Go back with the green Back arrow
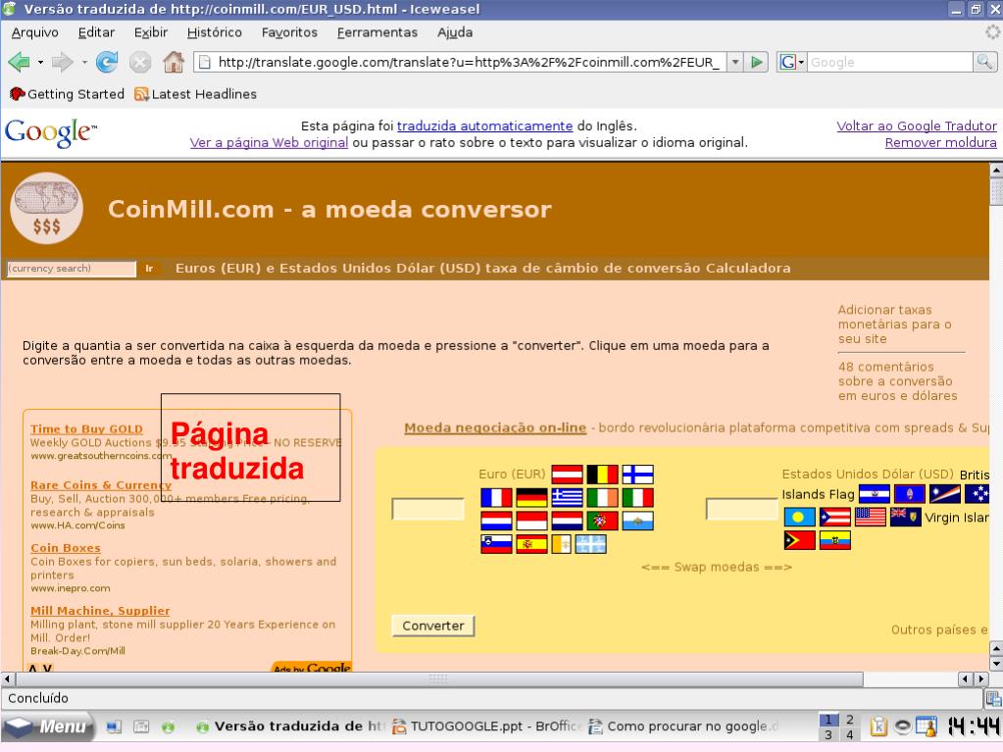The width and height of the screenshot is (1003, 752). (x=19, y=62)
